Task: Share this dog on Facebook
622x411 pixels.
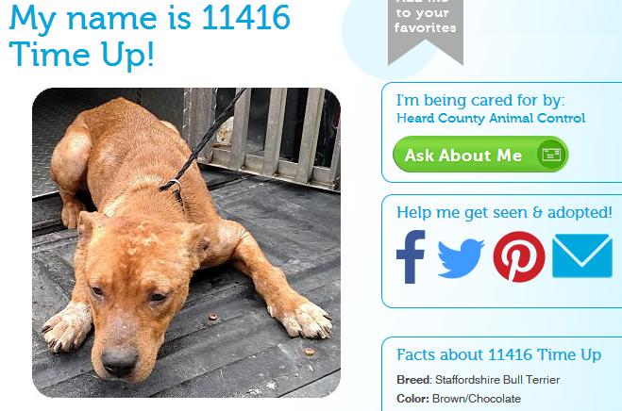Action: pyautogui.click(x=411, y=256)
